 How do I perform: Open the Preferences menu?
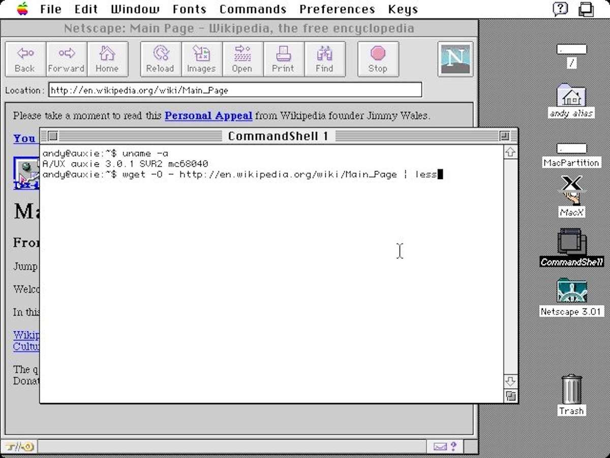337,9
